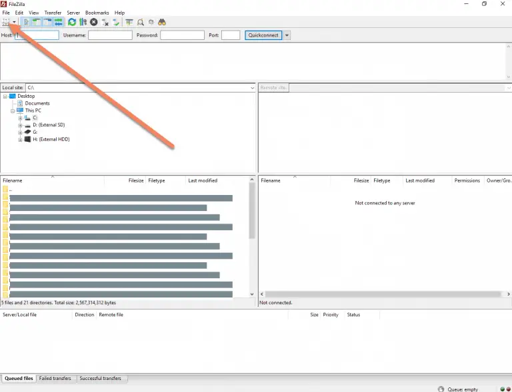Click into the Host field
This screenshot has width=512, height=392.
[x=37, y=35]
